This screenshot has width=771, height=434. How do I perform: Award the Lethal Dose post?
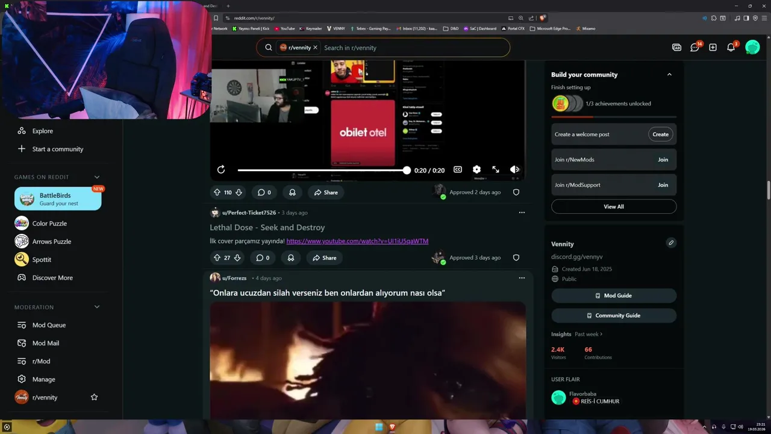pos(291,257)
